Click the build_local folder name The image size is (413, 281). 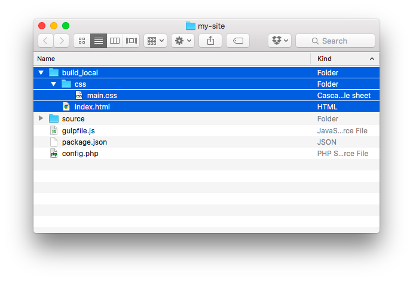click(x=80, y=73)
